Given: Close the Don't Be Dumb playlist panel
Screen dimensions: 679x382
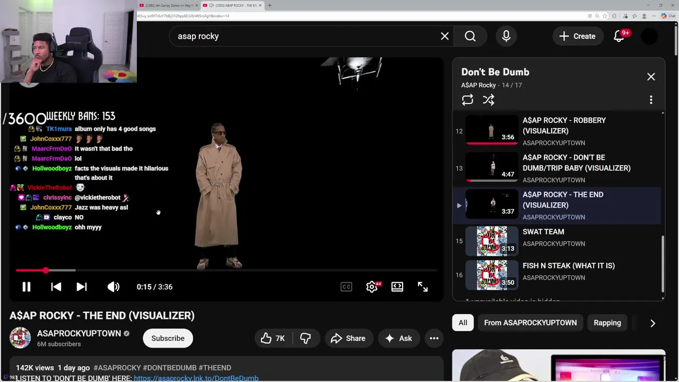Looking at the screenshot, I should click(x=651, y=77).
